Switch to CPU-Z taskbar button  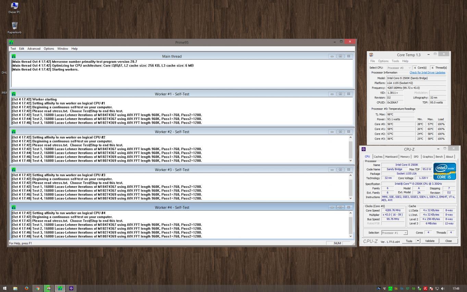(x=71, y=288)
